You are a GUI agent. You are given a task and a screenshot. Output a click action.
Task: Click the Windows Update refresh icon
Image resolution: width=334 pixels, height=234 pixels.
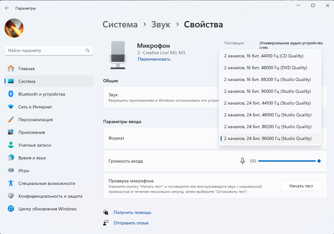11,208
